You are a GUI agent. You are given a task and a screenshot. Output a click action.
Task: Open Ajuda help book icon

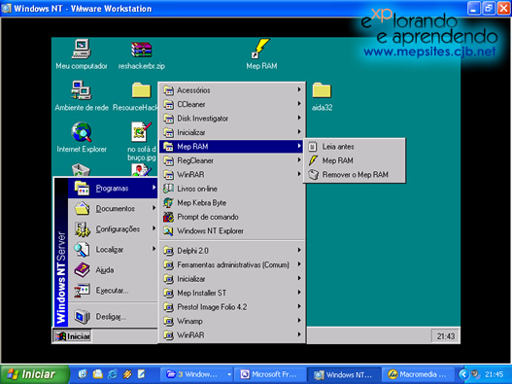(82, 270)
